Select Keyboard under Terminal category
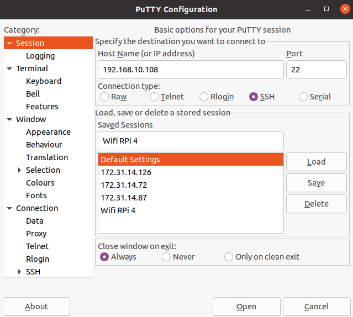Screen dimensions: 353x317 coord(44,81)
